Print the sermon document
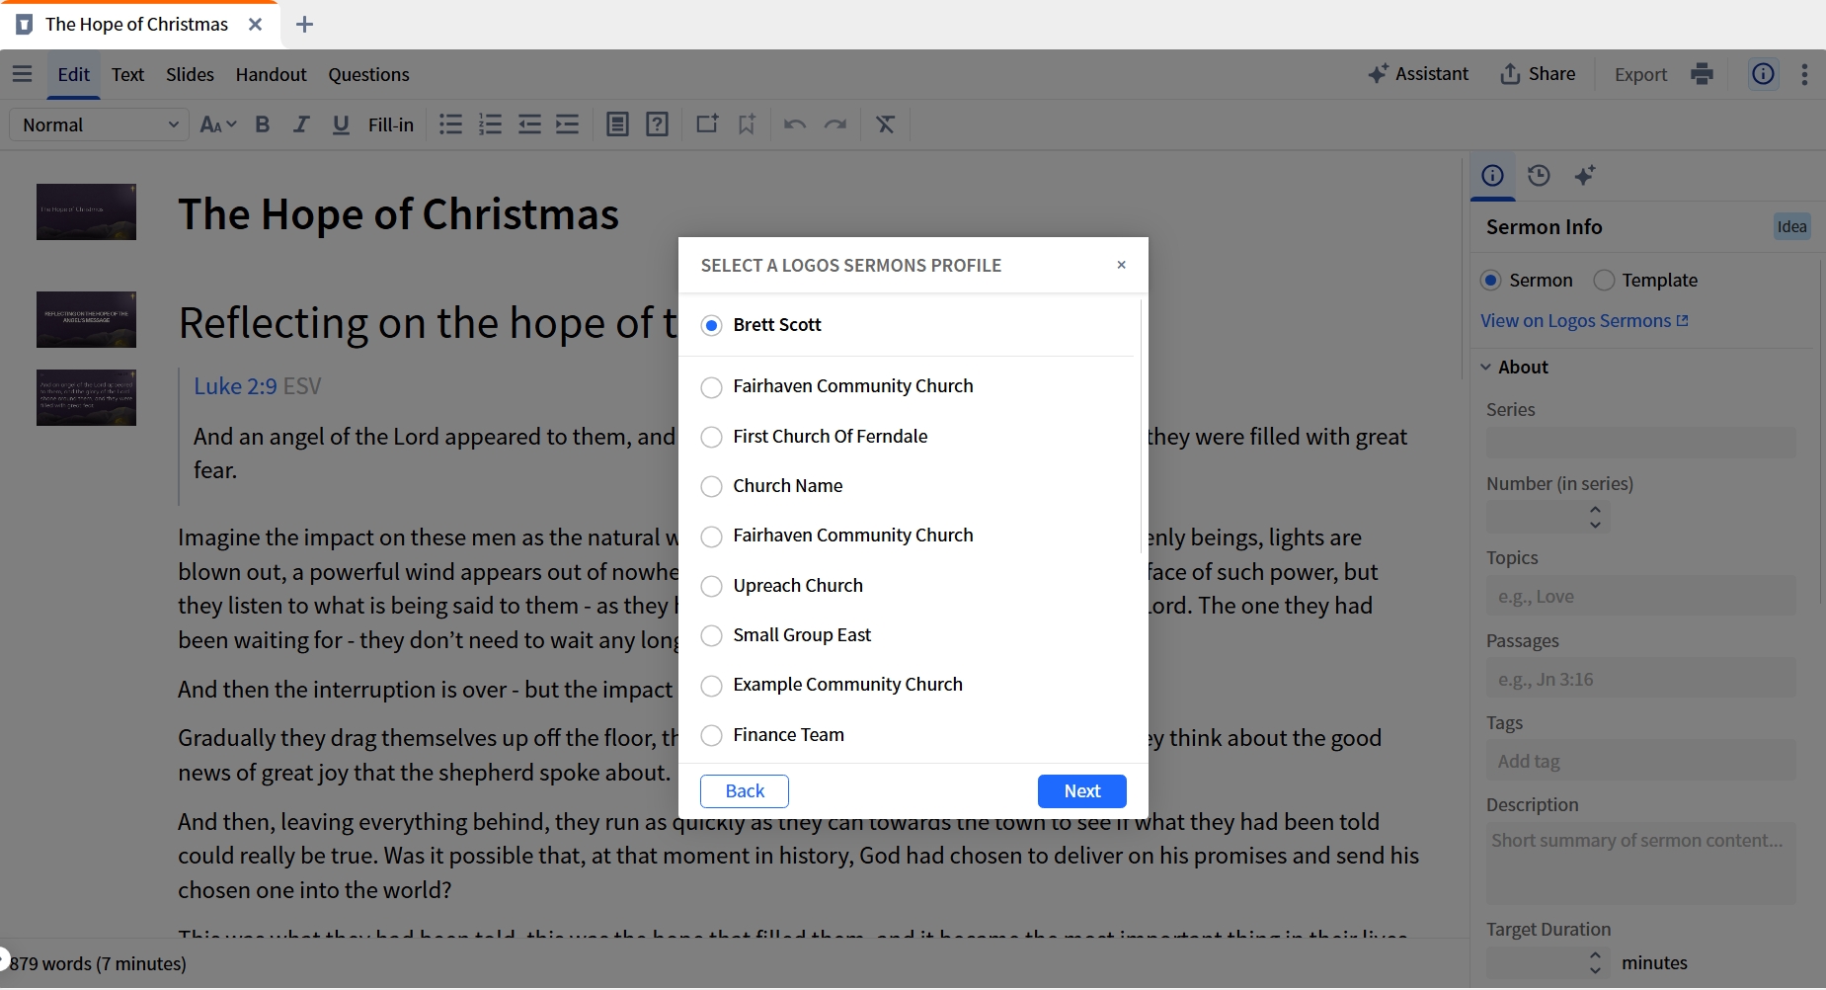 pos(1702,74)
